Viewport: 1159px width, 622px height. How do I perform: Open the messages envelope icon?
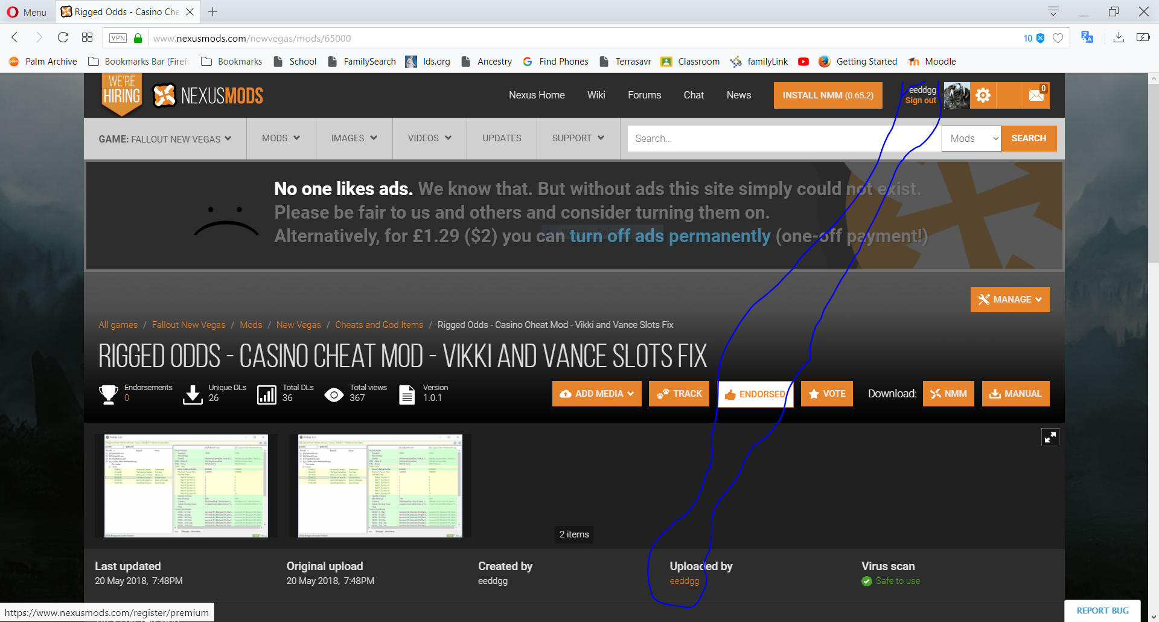tap(1036, 95)
